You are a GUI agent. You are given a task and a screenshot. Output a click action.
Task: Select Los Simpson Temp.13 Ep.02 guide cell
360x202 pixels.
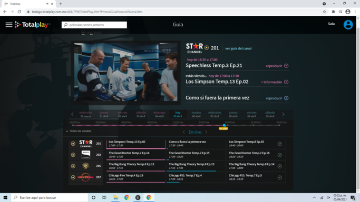(x=135, y=144)
